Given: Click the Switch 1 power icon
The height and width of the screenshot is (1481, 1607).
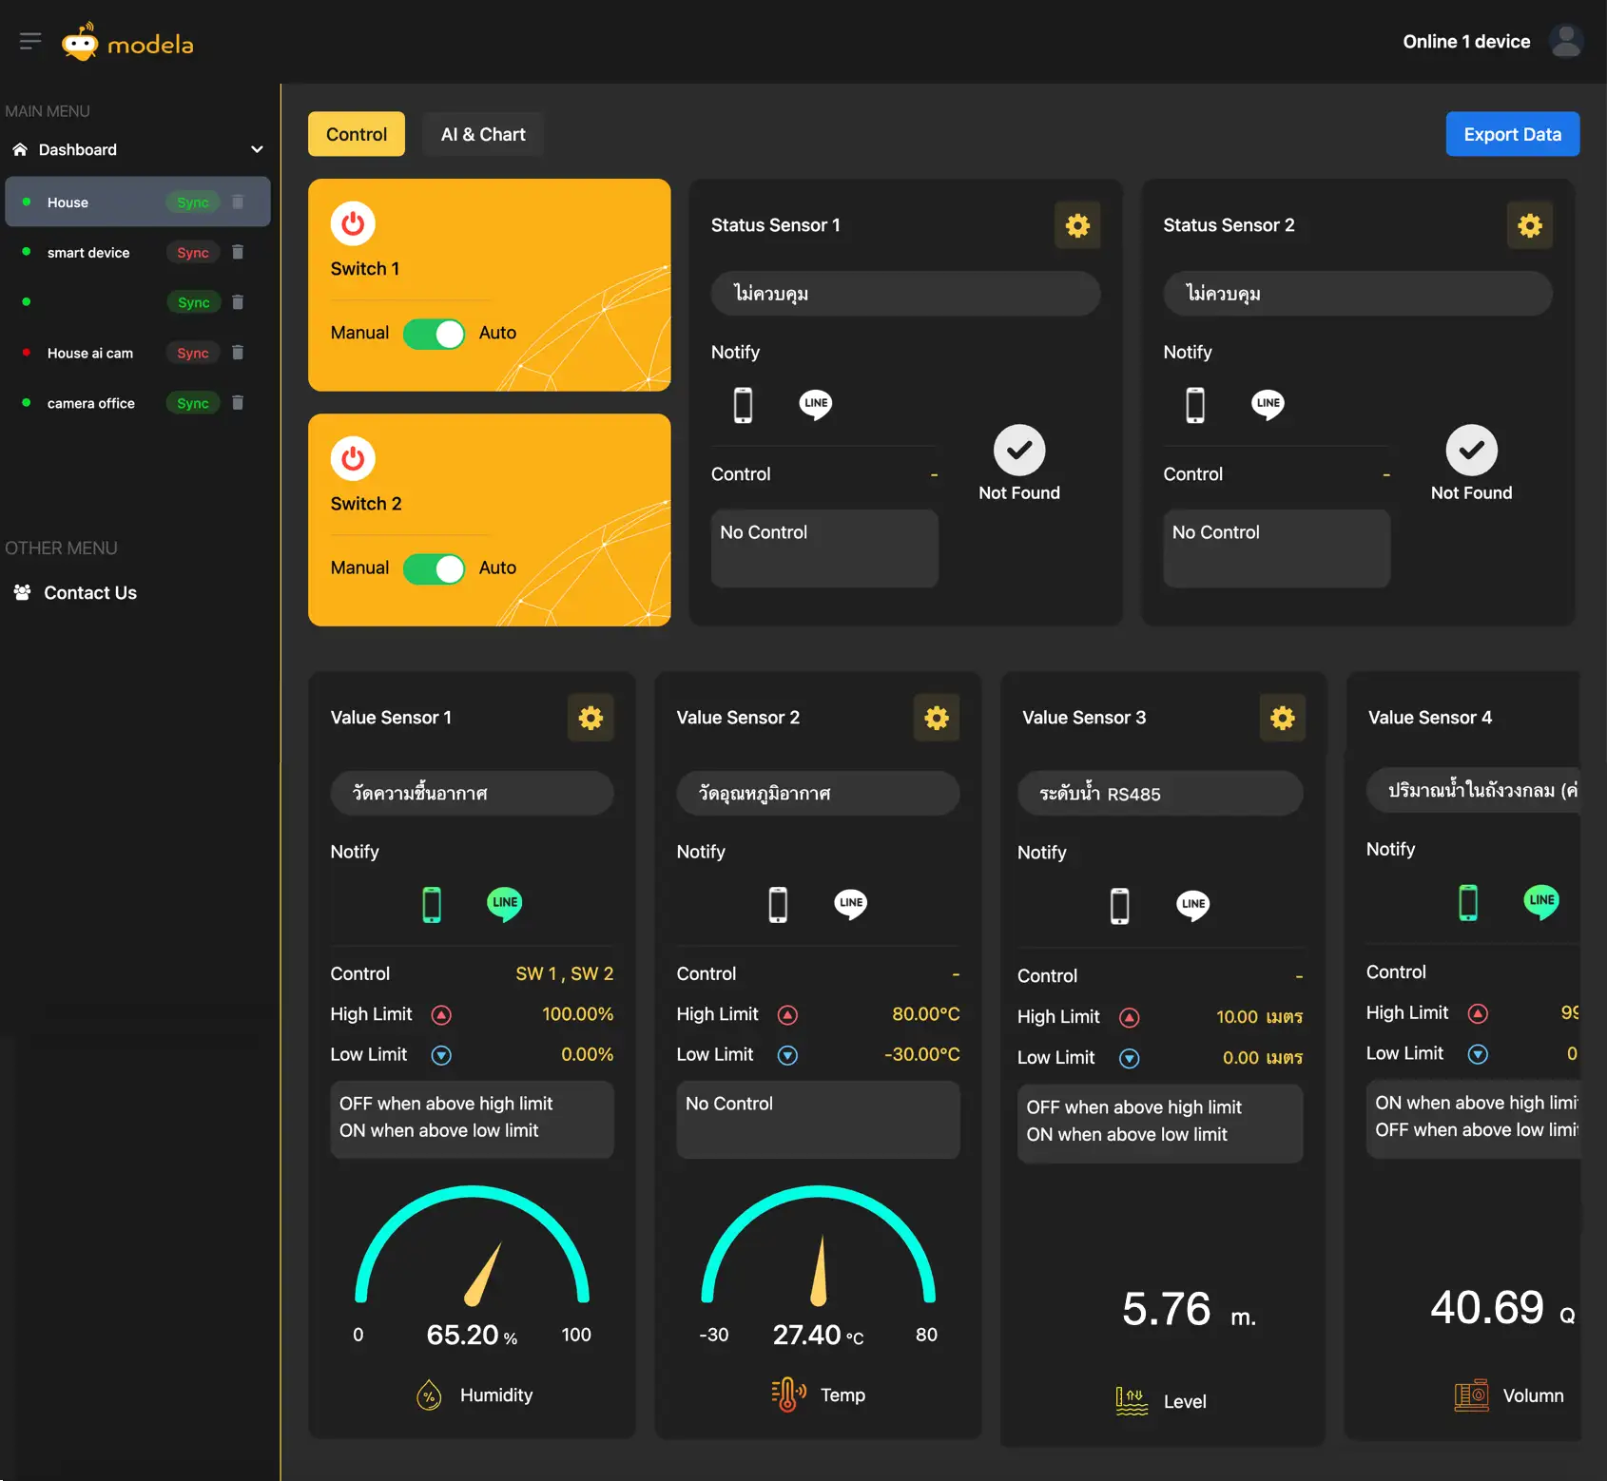Looking at the screenshot, I should pyautogui.click(x=353, y=224).
